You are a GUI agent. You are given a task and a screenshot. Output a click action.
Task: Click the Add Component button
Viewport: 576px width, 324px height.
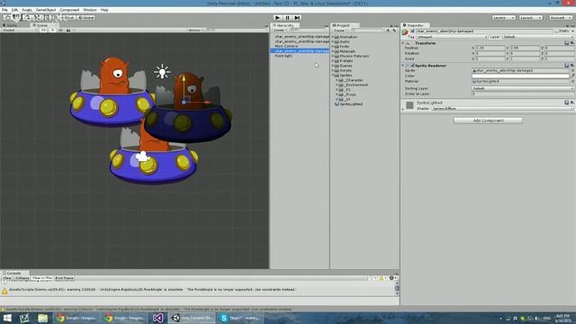click(x=488, y=121)
